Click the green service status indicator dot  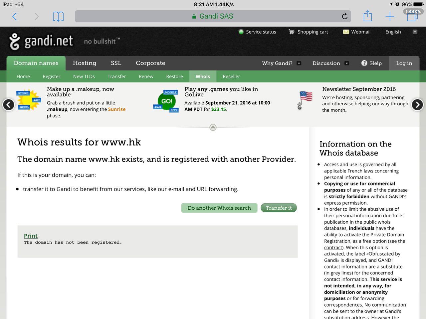241,32
